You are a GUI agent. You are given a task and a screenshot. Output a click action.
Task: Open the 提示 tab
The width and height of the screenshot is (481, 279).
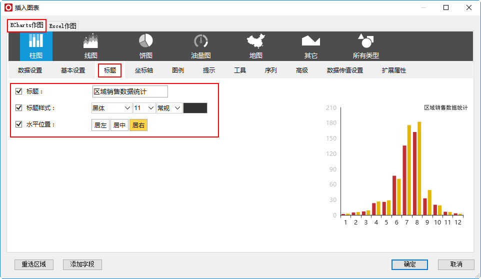[209, 70]
